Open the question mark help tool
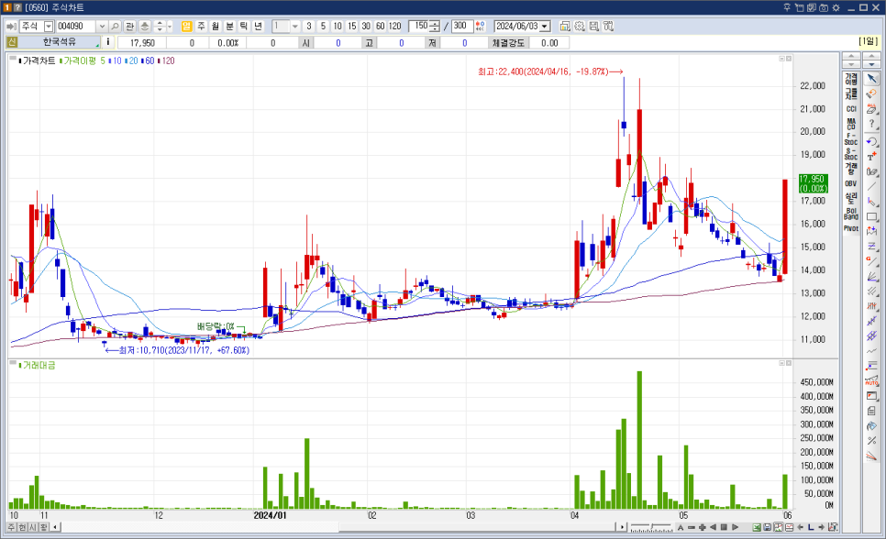The width and height of the screenshot is (886, 539). point(872,124)
